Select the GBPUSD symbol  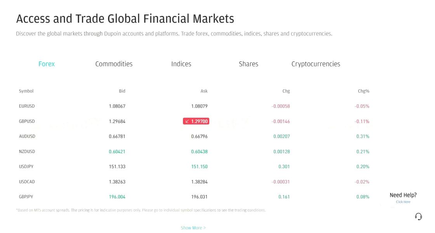(x=27, y=121)
